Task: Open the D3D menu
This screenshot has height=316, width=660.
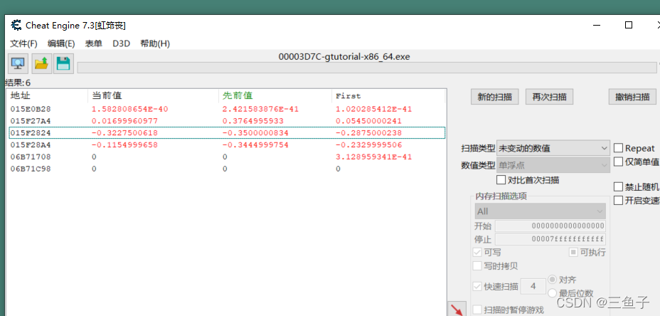Action: pyautogui.click(x=121, y=43)
